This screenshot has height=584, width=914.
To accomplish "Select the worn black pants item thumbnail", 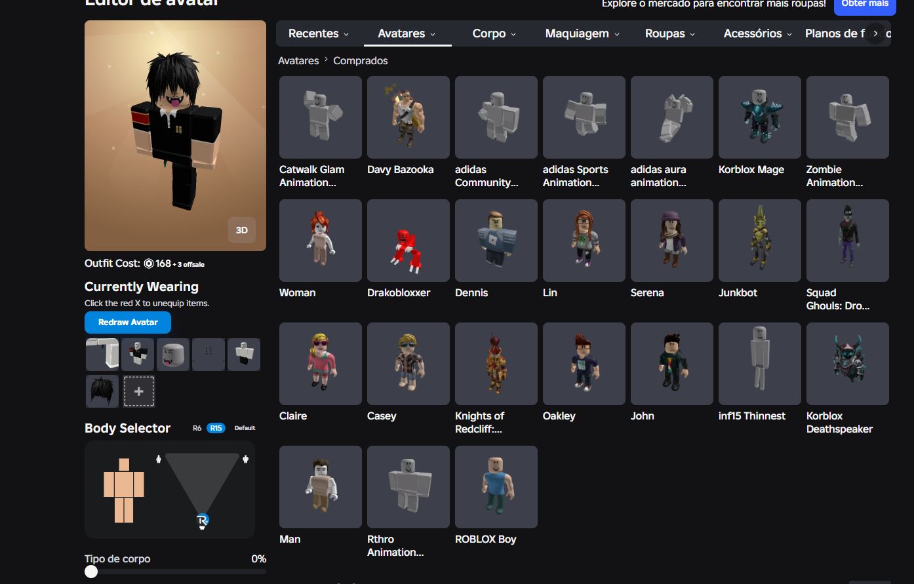I will [x=244, y=355].
